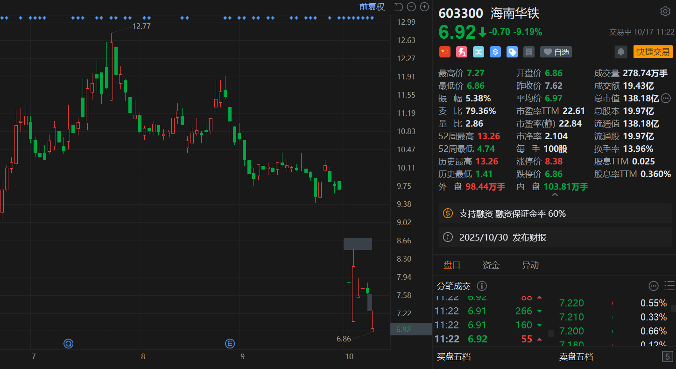Open the 前复权 adjustment dropdown
The height and width of the screenshot is (369, 676).
pyautogui.click(x=372, y=7)
